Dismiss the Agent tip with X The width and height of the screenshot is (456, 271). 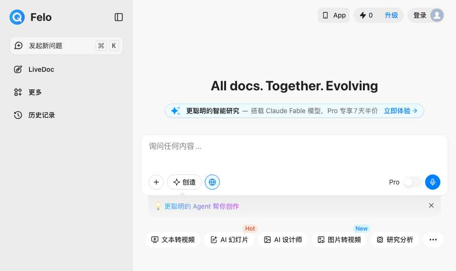431,205
